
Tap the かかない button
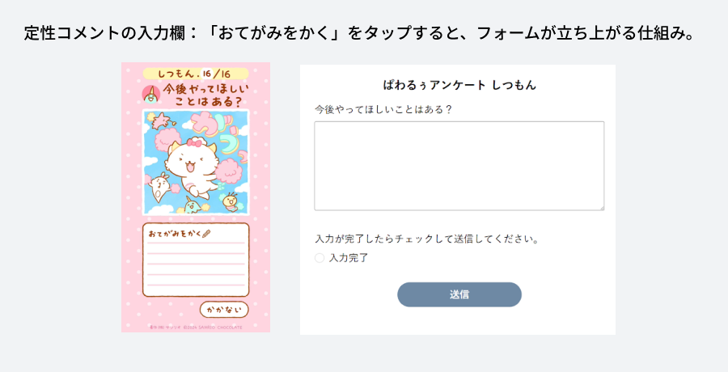click(224, 310)
